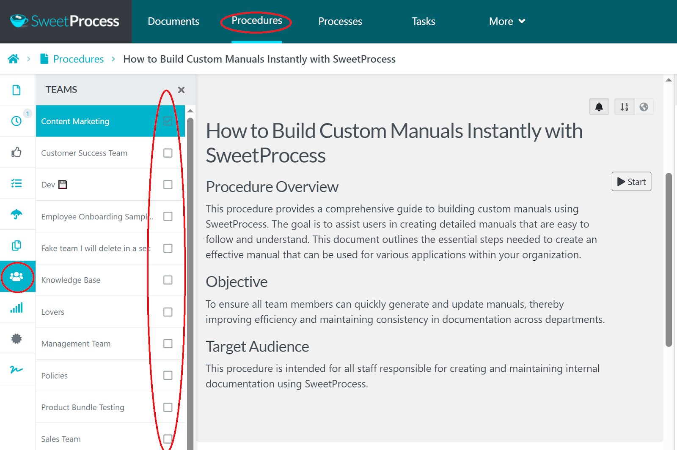Select the Content Marketing team row
This screenshot has width=677, height=450.
110,121
